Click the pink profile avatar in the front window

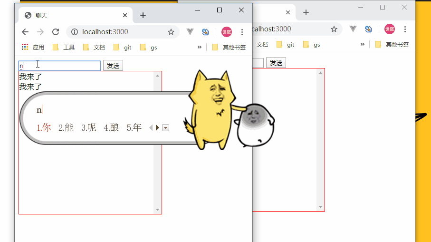click(x=227, y=32)
